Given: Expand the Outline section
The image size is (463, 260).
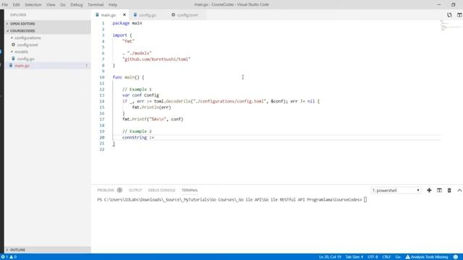Looking at the screenshot, I should [x=48, y=250].
